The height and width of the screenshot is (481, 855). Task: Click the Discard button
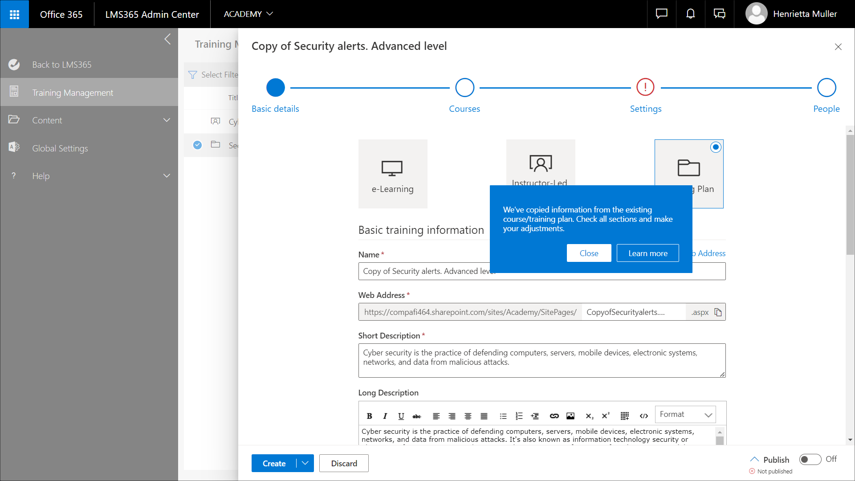[344, 463]
